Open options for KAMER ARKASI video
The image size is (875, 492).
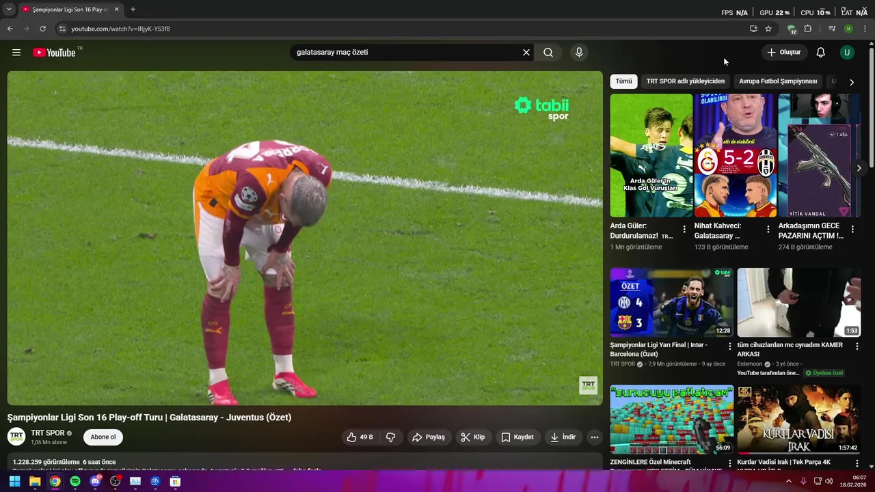[857, 347]
